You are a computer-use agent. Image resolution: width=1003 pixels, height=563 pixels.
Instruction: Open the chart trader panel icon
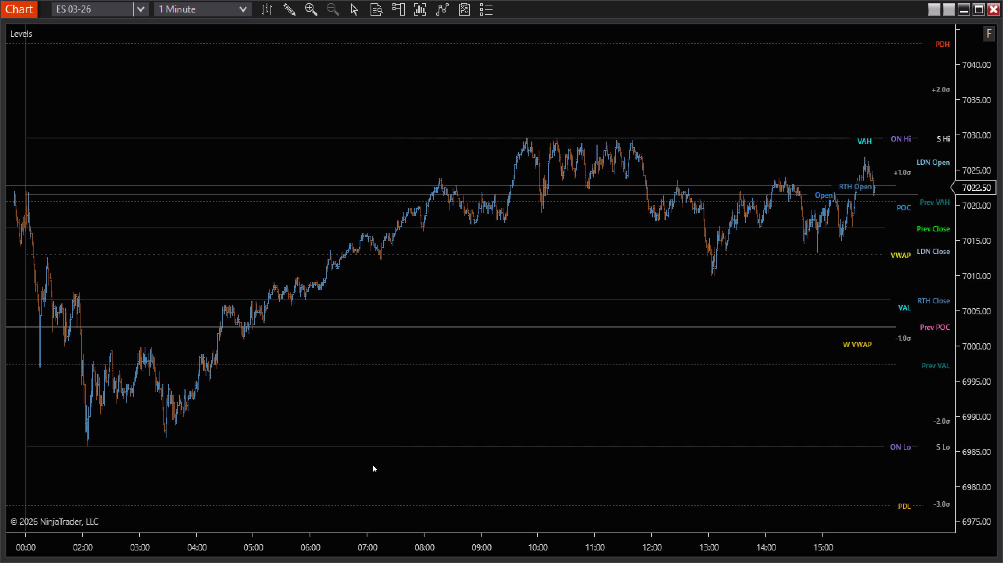[398, 9]
